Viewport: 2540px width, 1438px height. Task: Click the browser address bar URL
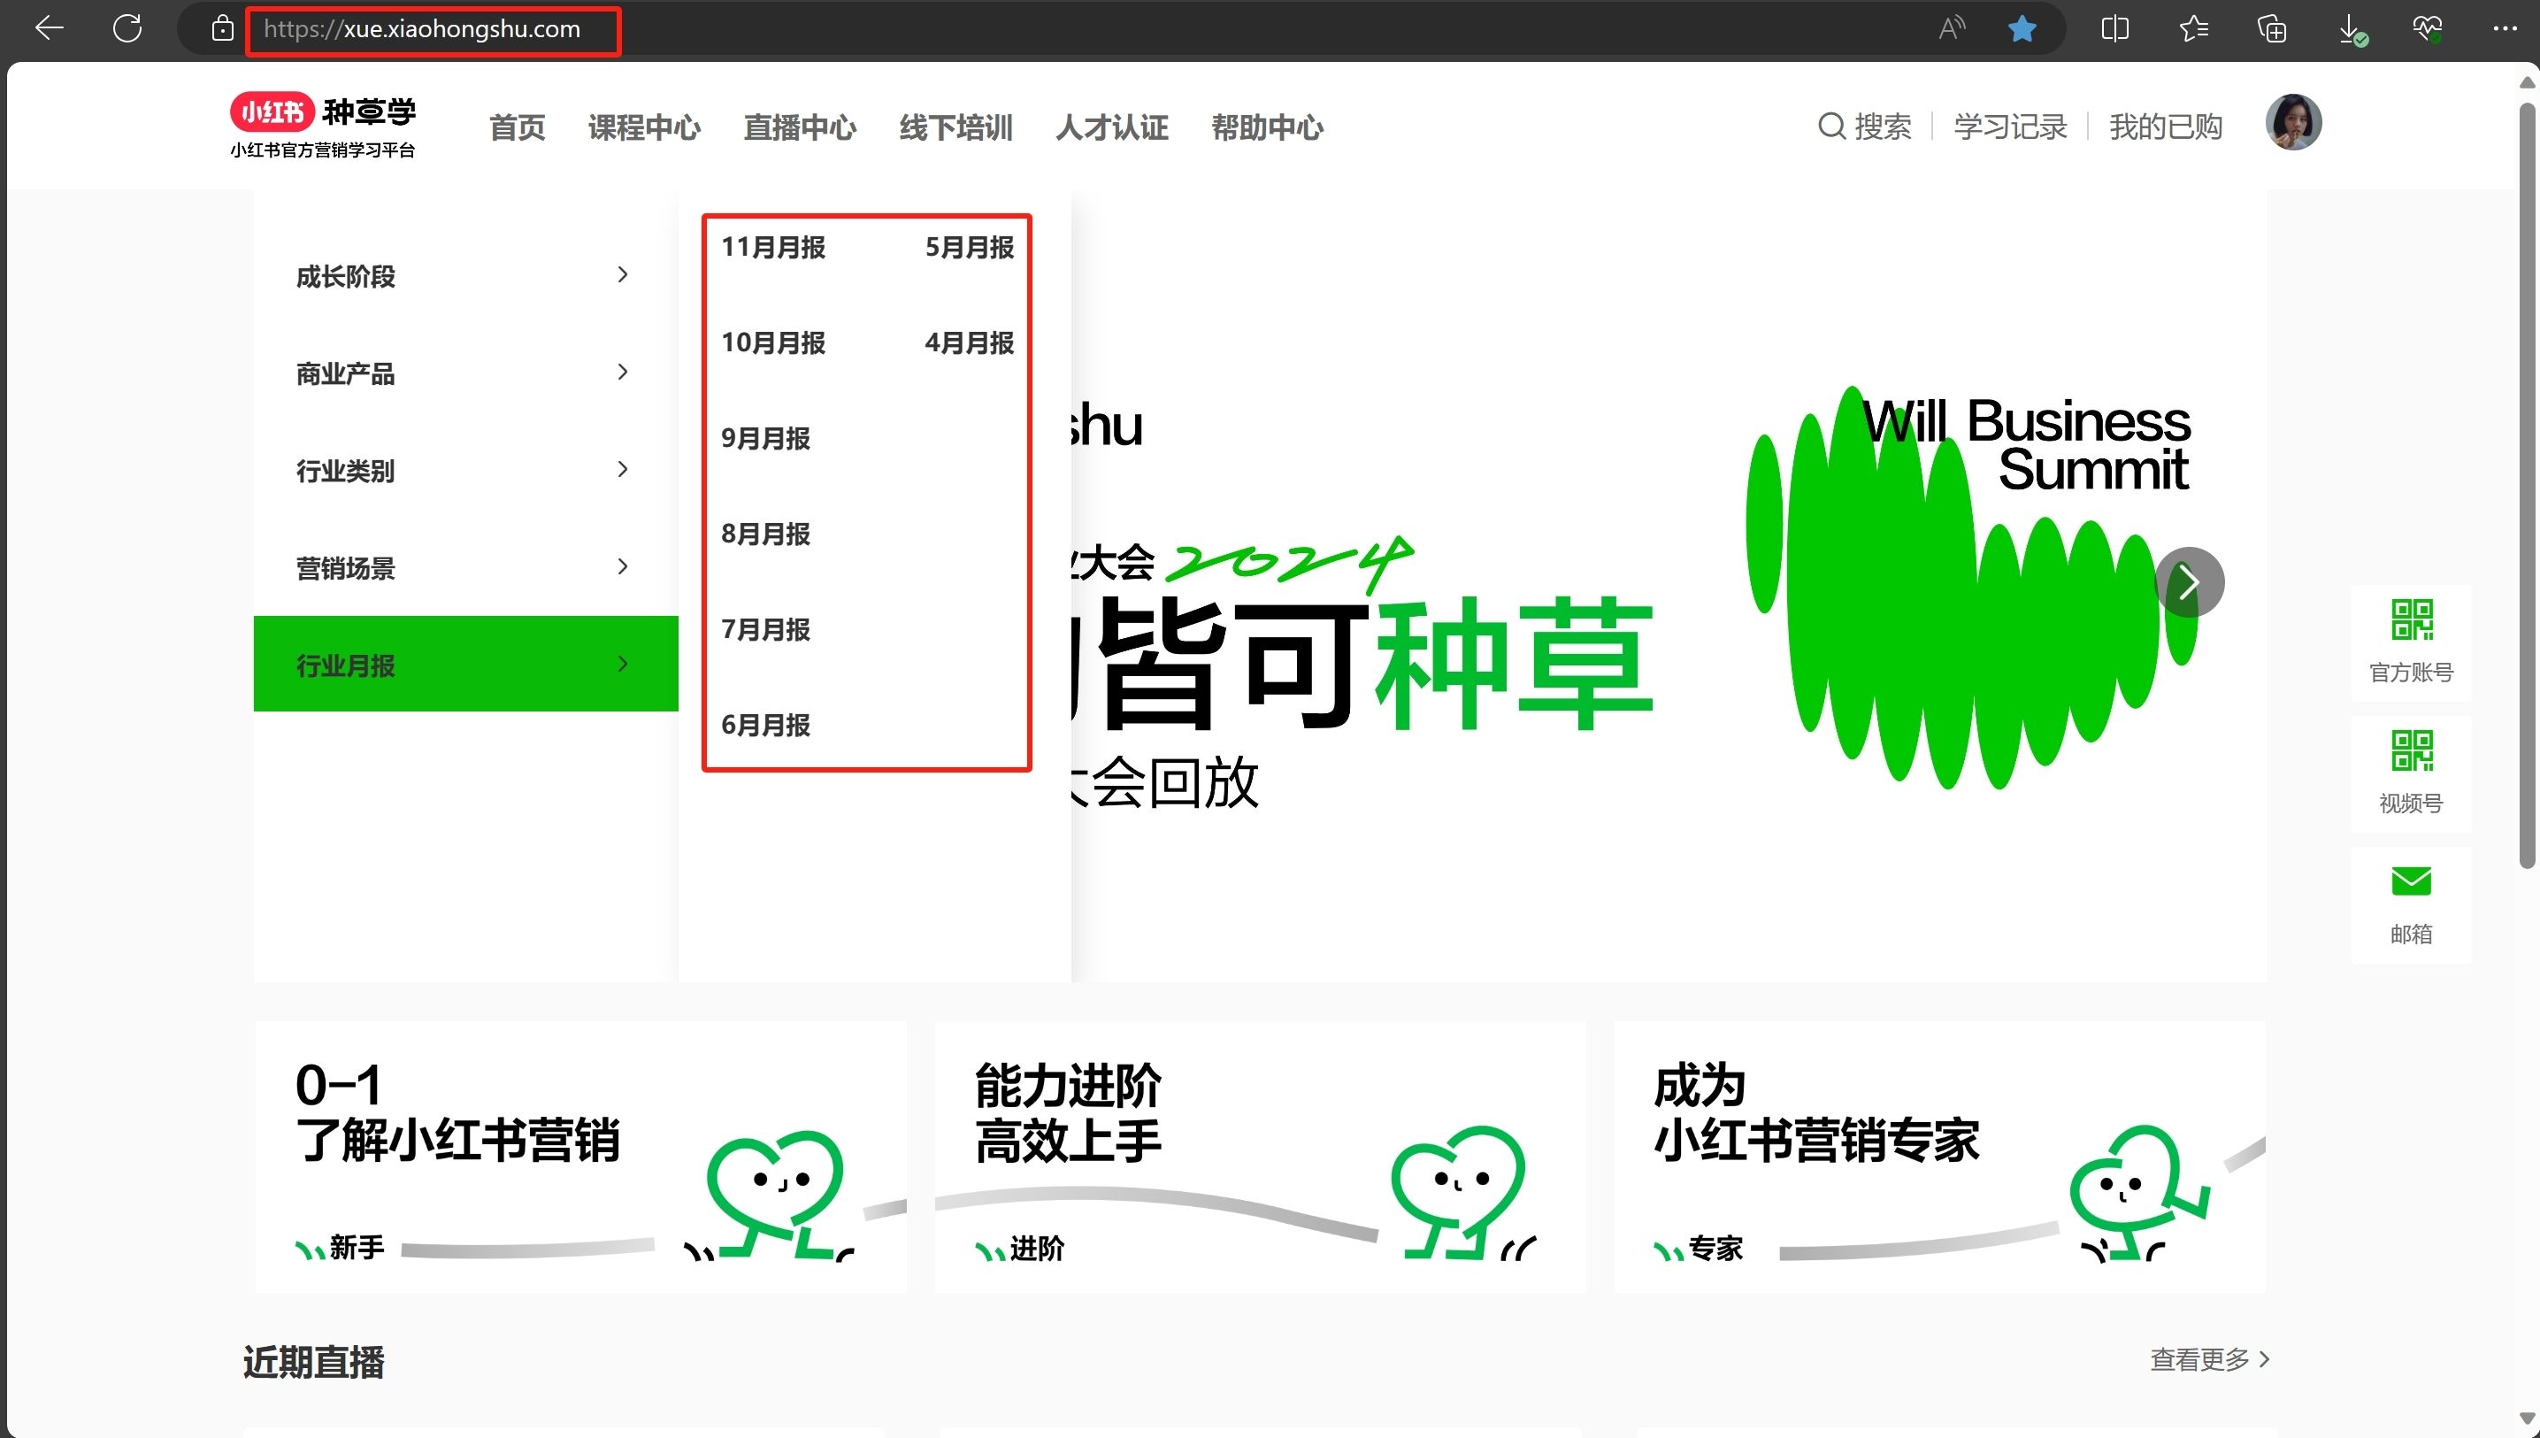tap(423, 28)
